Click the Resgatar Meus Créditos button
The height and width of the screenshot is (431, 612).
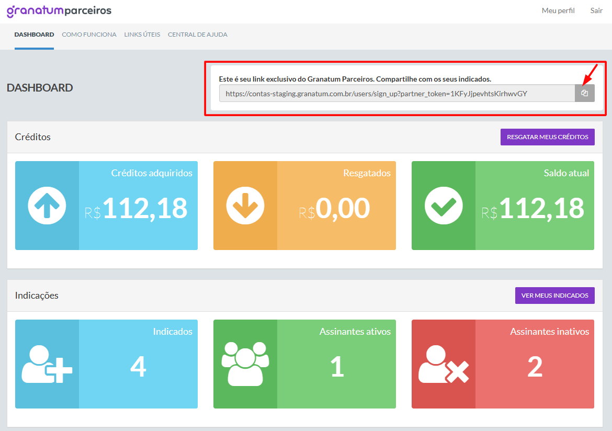click(548, 137)
